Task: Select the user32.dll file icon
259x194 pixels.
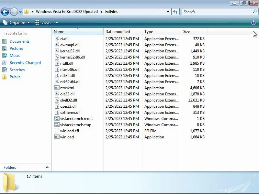Action: pos(57,106)
